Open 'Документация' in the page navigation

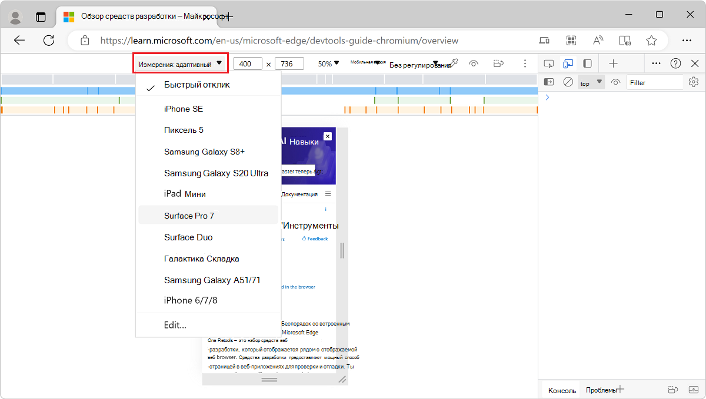tap(299, 194)
